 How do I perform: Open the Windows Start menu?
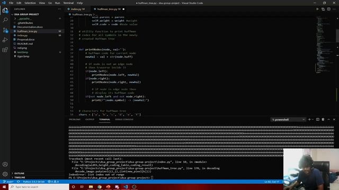(4, 187)
